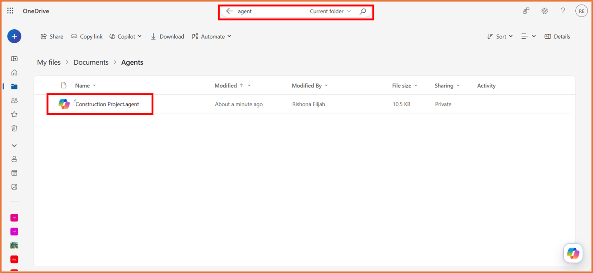Open the Modified By column dropdown
Screen dimensions: 593x273
click(x=310, y=86)
